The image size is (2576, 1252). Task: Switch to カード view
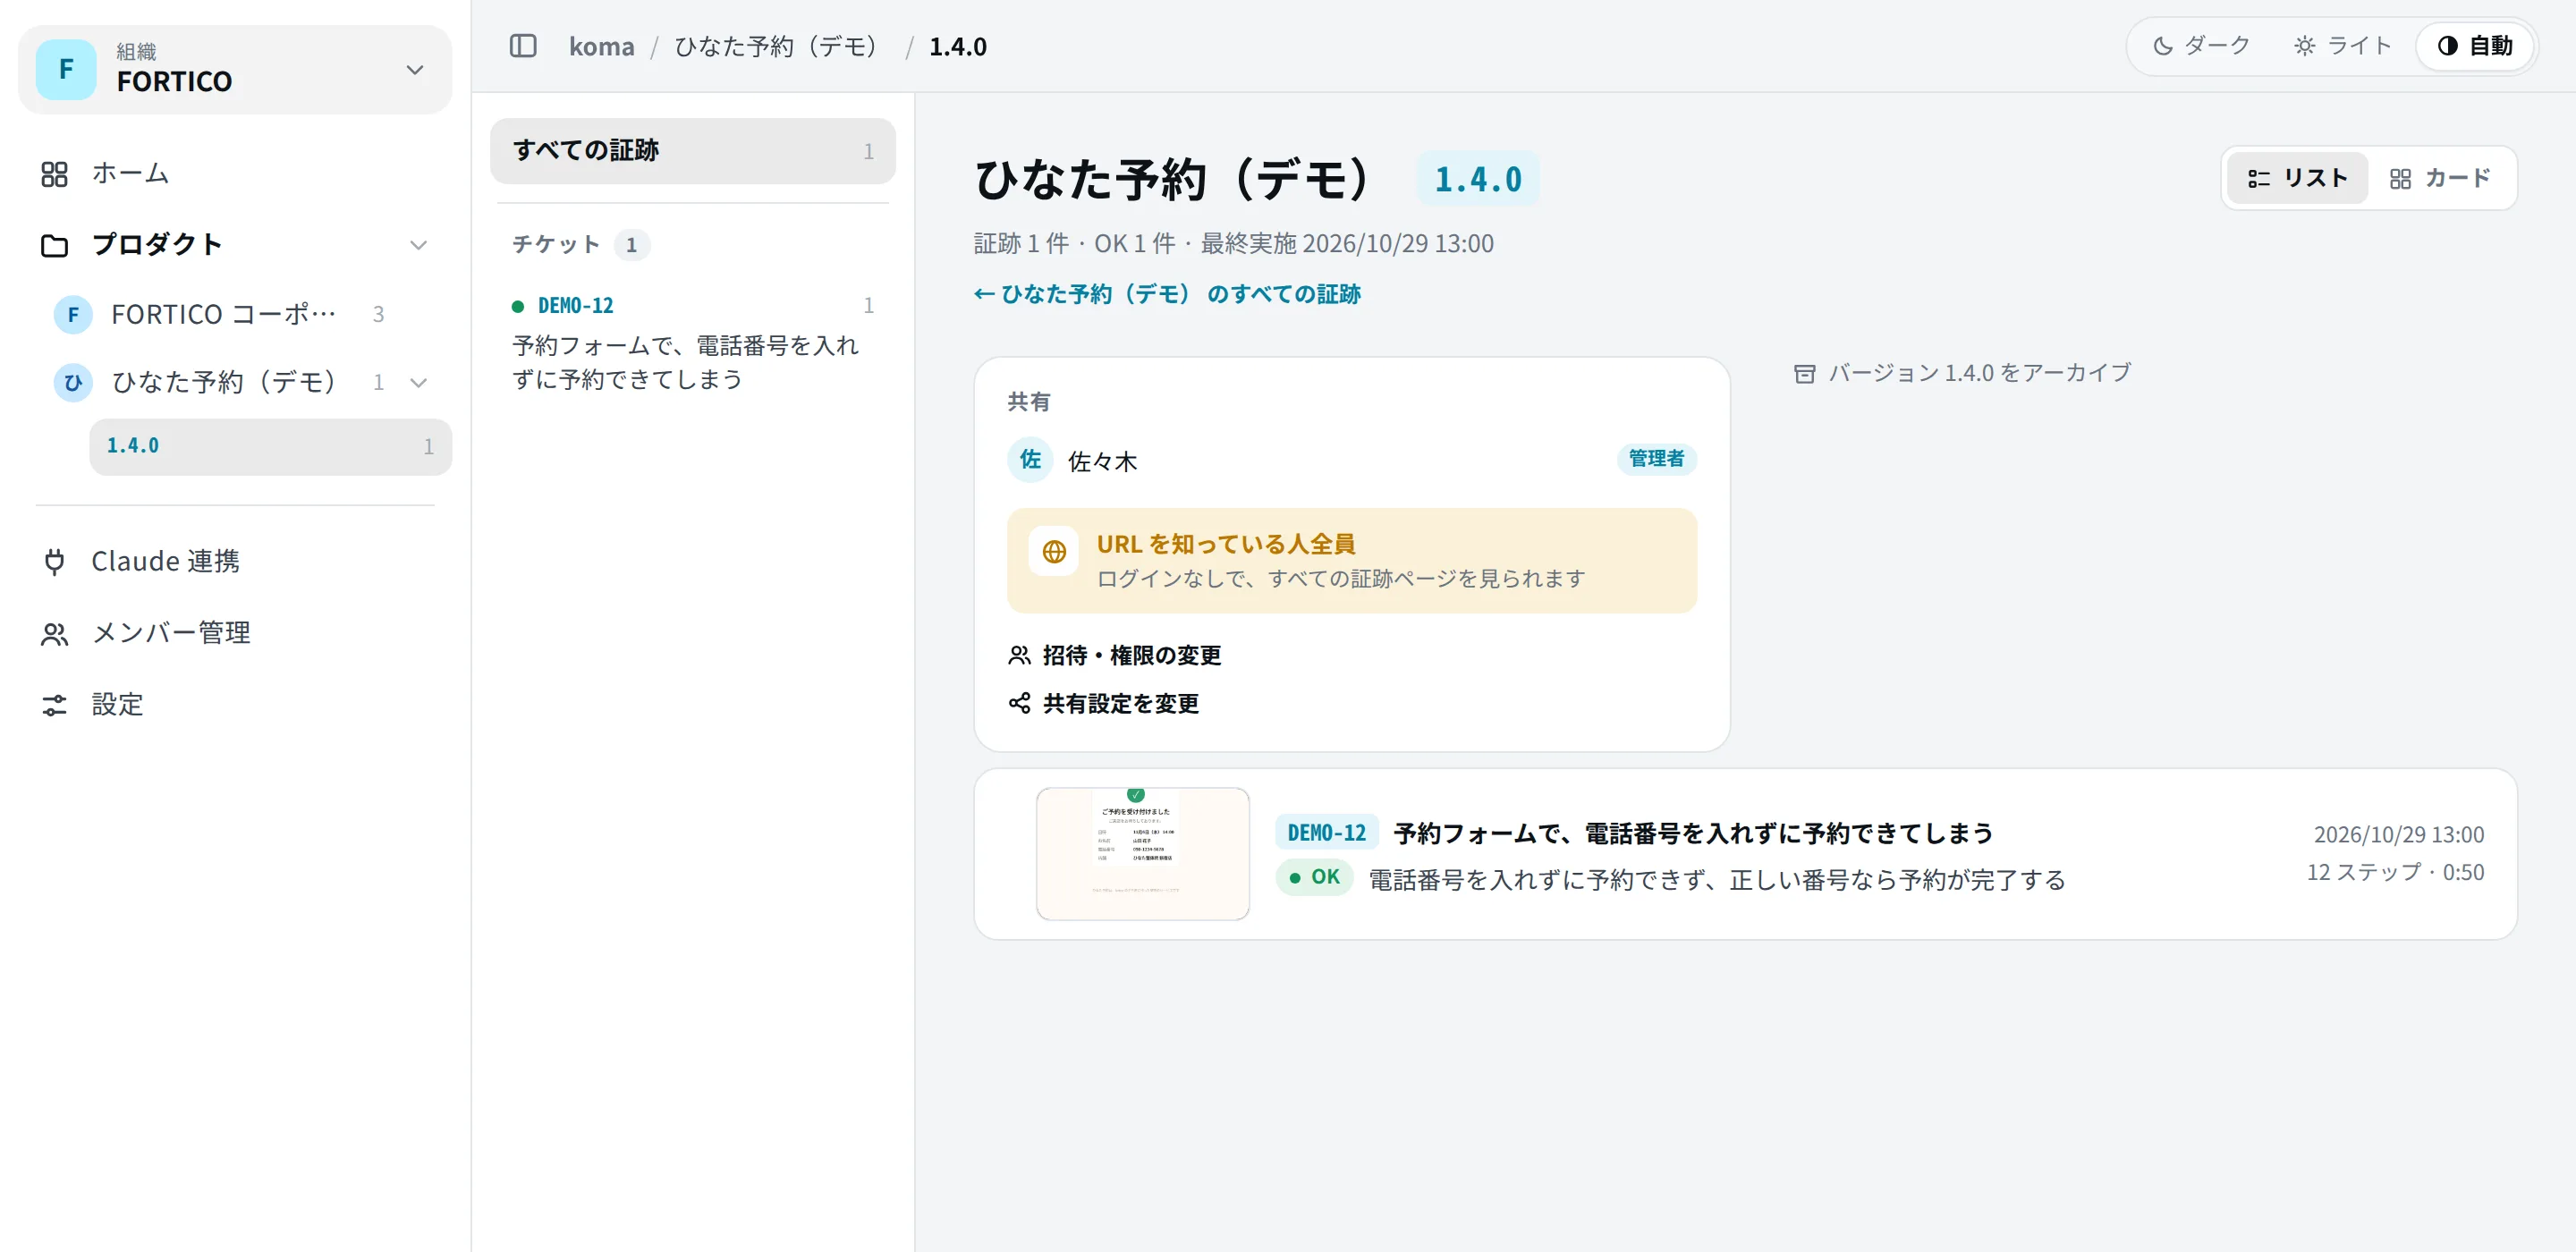2440,178
